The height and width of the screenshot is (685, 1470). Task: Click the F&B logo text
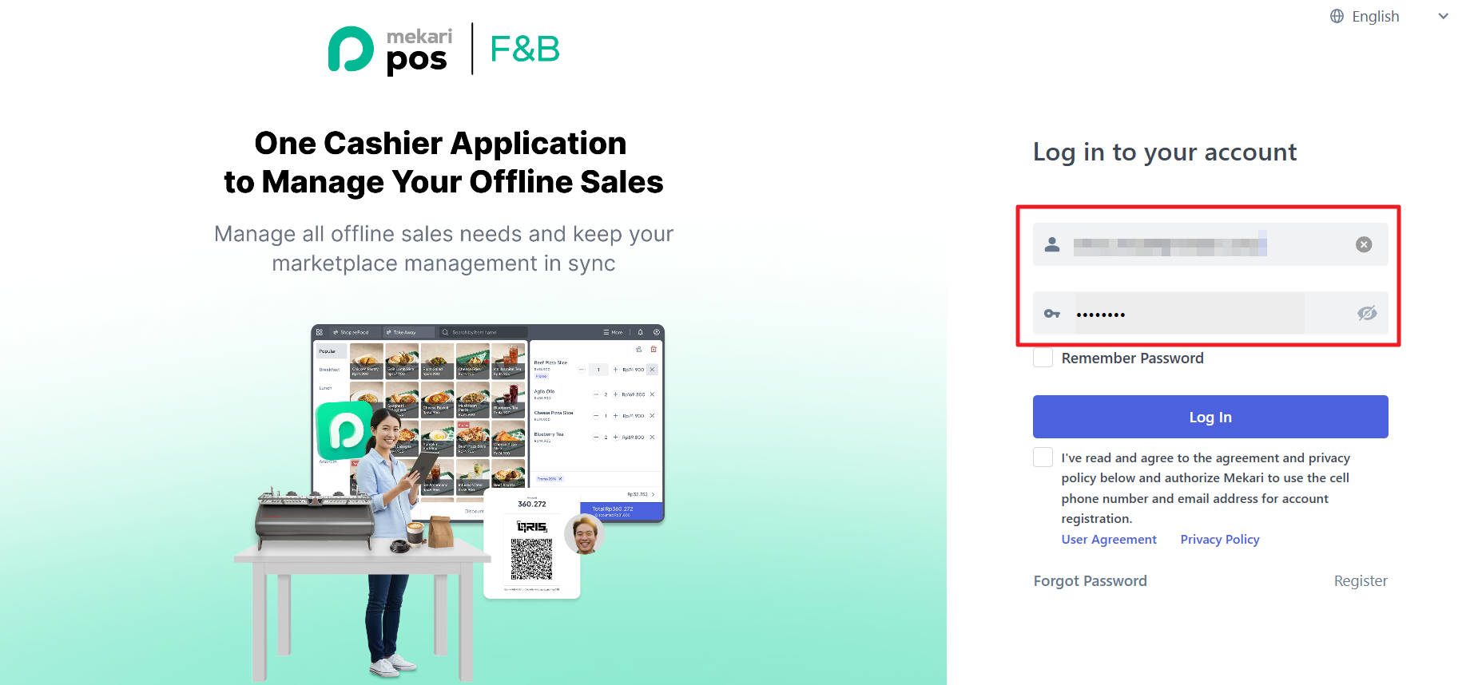(525, 49)
